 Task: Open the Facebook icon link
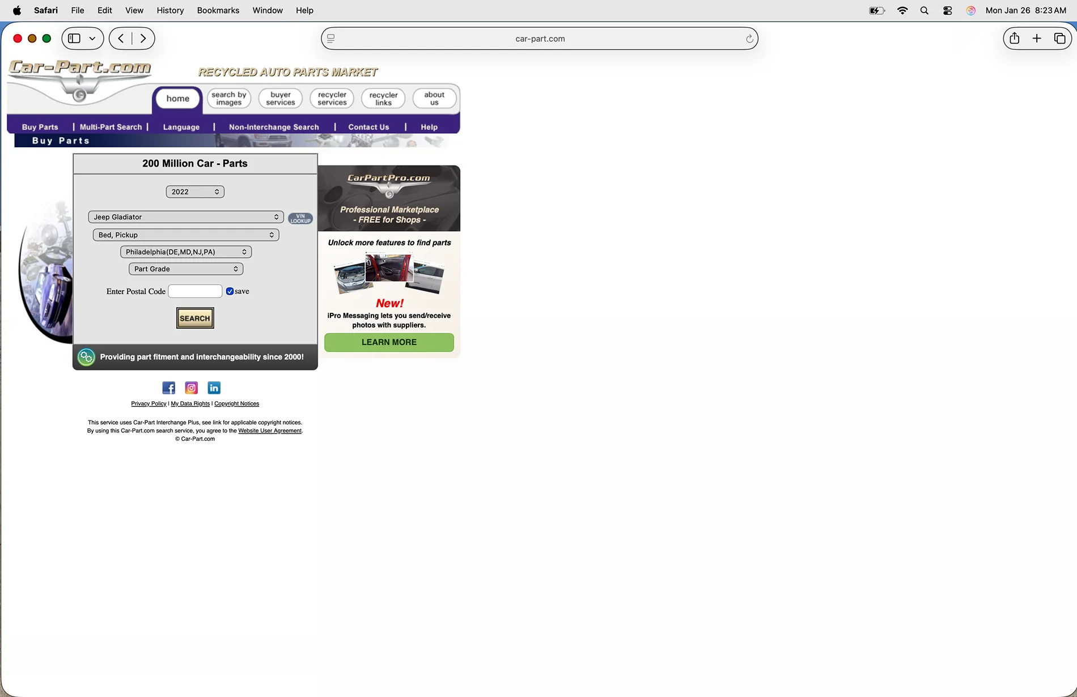tap(169, 388)
